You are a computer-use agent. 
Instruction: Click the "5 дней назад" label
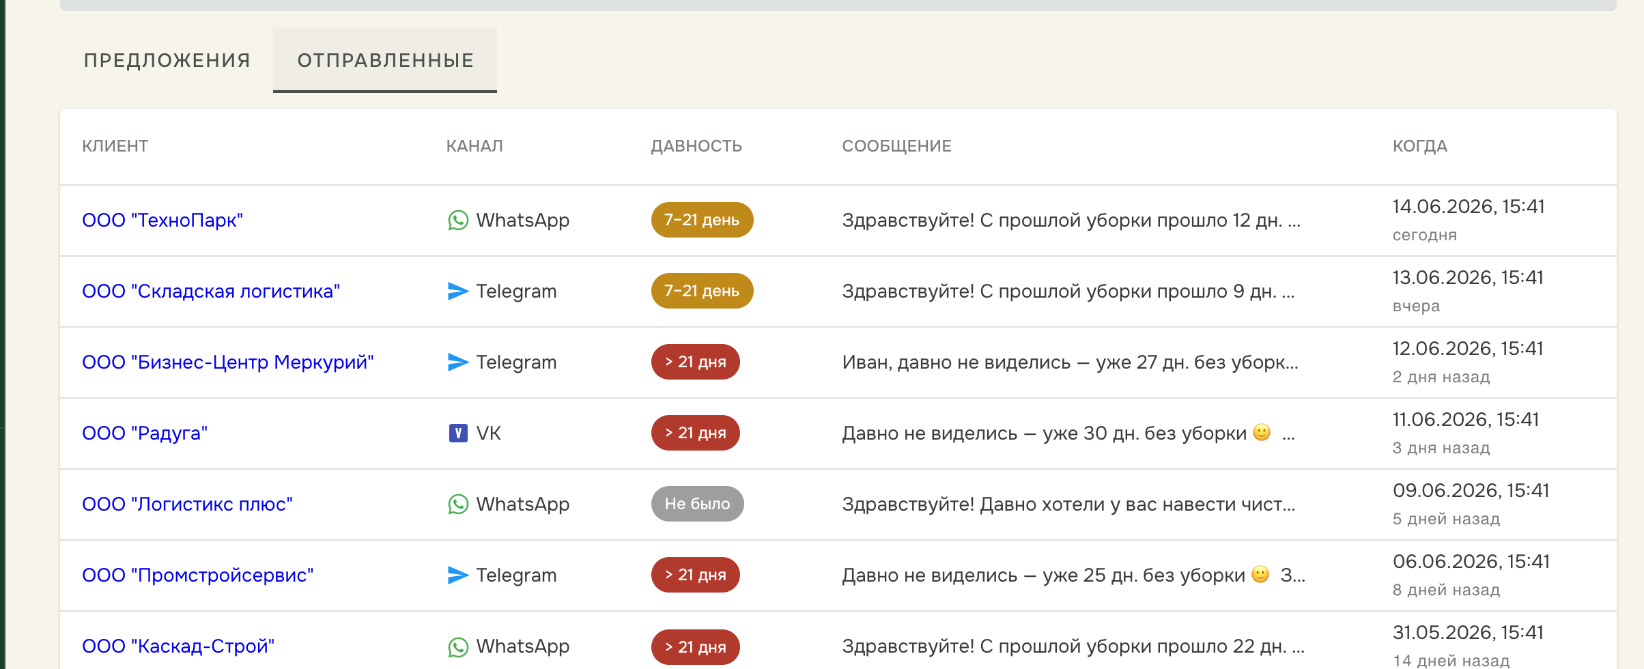point(1446,519)
